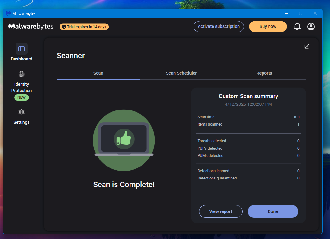The width and height of the screenshot is (330, 239).
Task: Click the Trial expires in 14 days badge
Action: click(x=84, y=27)
